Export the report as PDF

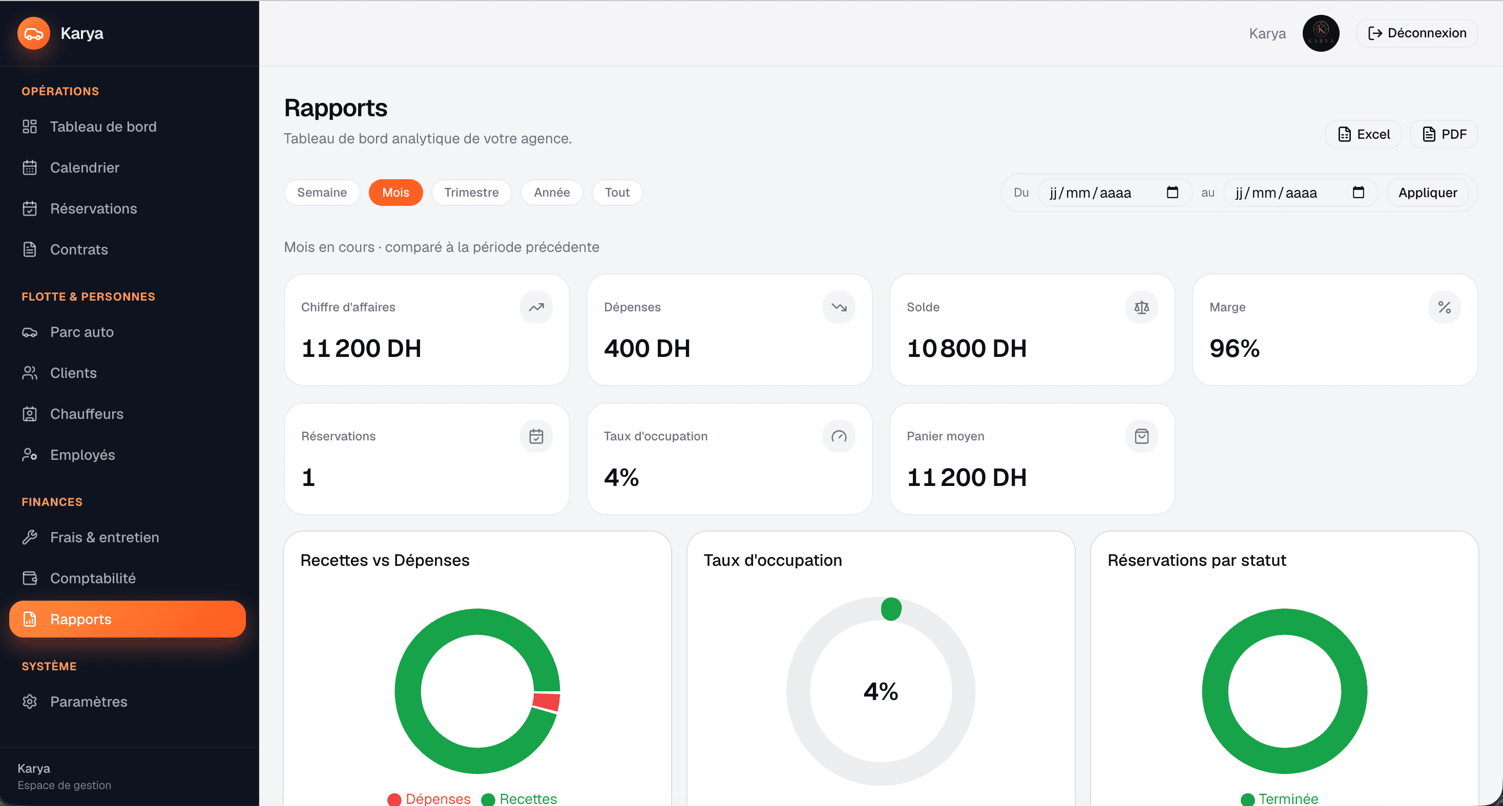1444,134
